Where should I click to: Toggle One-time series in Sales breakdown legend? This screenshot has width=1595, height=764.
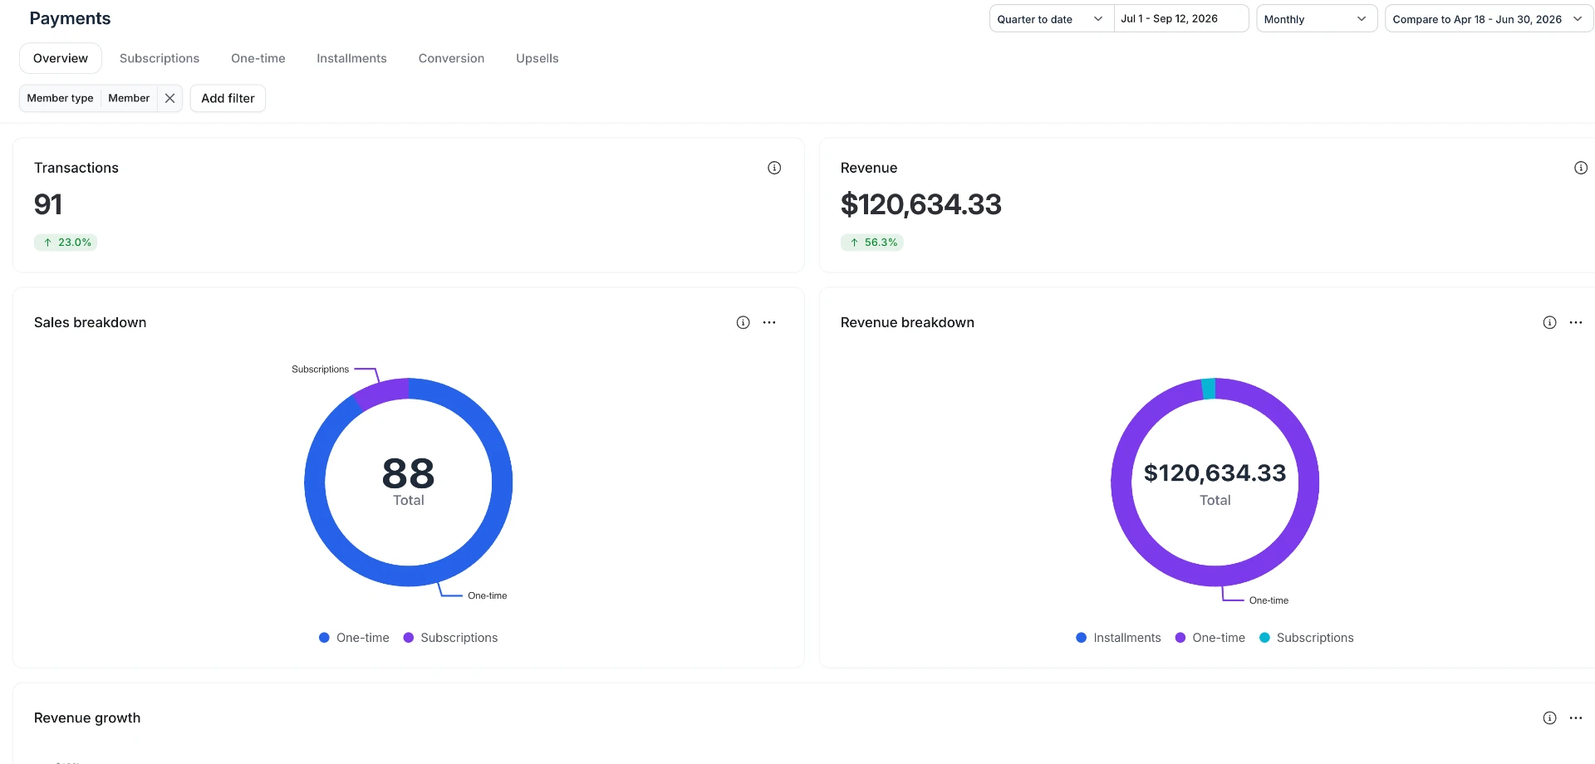[354, 638]
